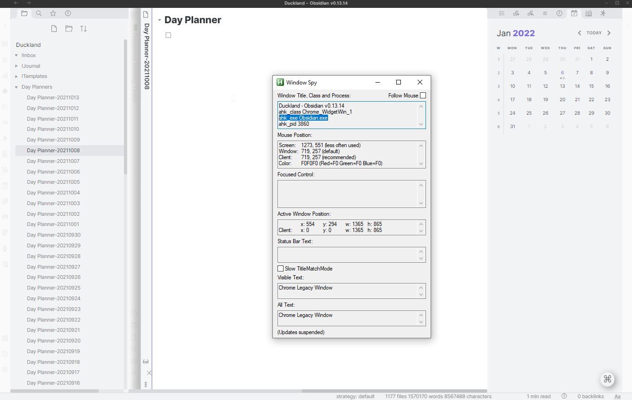
Task: Click 0 backlinks in status bar
Action: click(x=591, y=396)
